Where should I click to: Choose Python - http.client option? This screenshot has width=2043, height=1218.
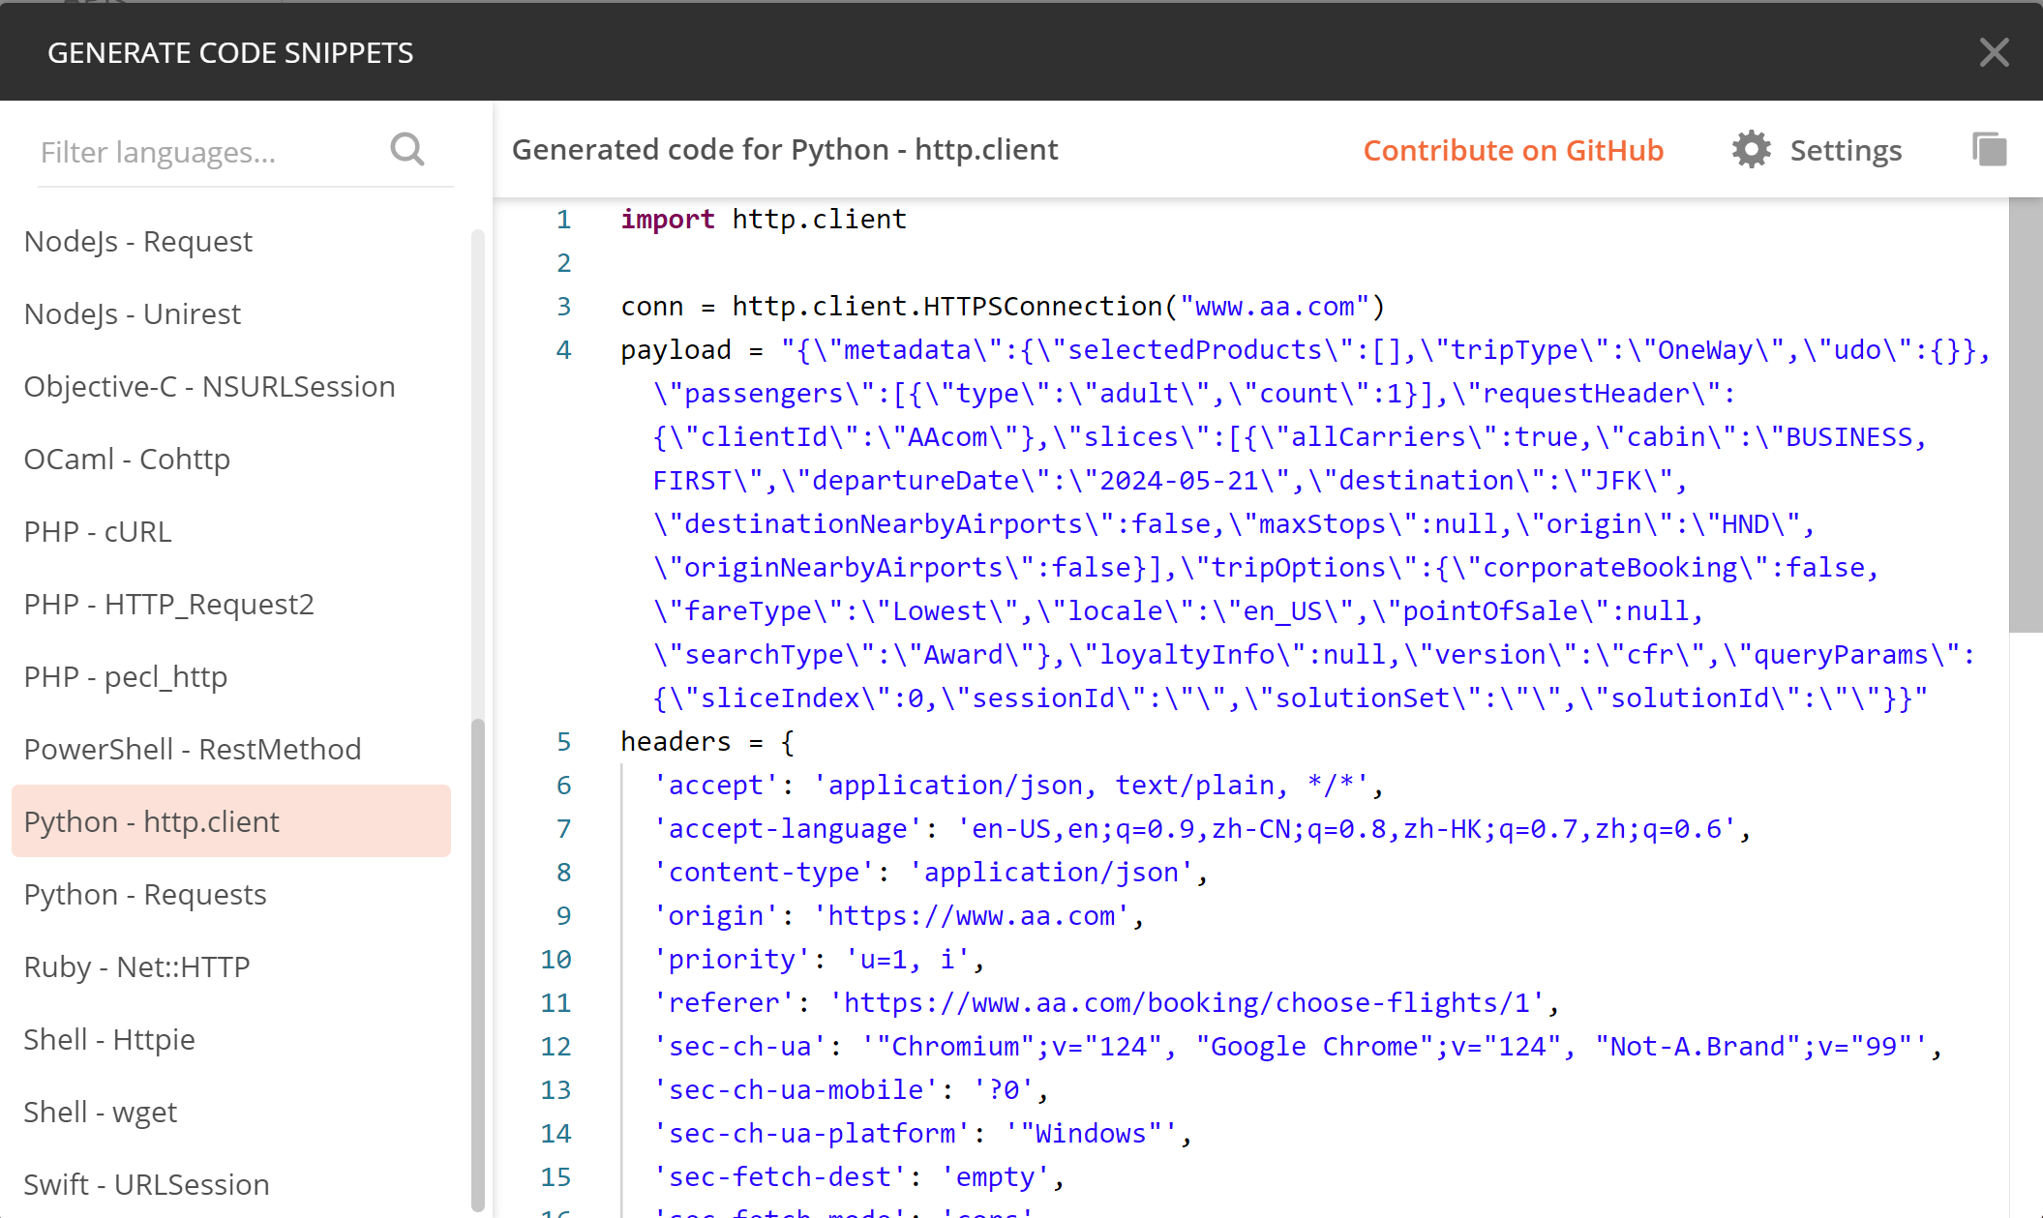231,821
